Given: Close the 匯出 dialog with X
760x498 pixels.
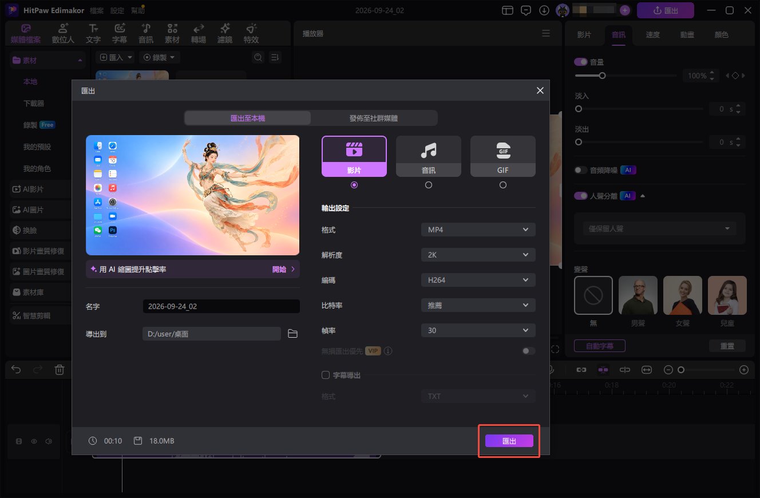Looking at the screenshot, I should tap(540, 90).
